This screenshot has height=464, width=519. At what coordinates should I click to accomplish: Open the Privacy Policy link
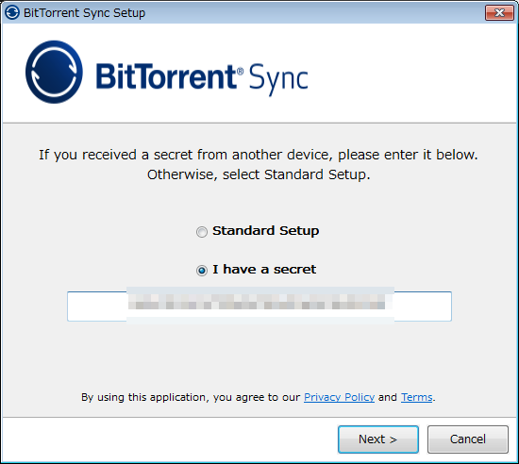[339, 397]
